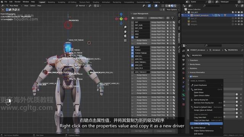The width and height of the screenshot is (244, 137).
Task: Toggle visibility of the TMP layer
Action: pos(132,37)
